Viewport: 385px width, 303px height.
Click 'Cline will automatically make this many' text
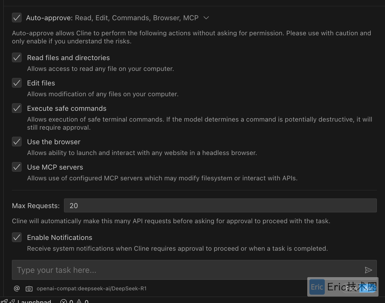pyautogui.click(x=171, y=221)
